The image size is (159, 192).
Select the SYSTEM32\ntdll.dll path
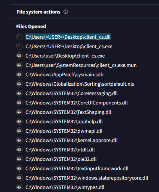point(60,150)
